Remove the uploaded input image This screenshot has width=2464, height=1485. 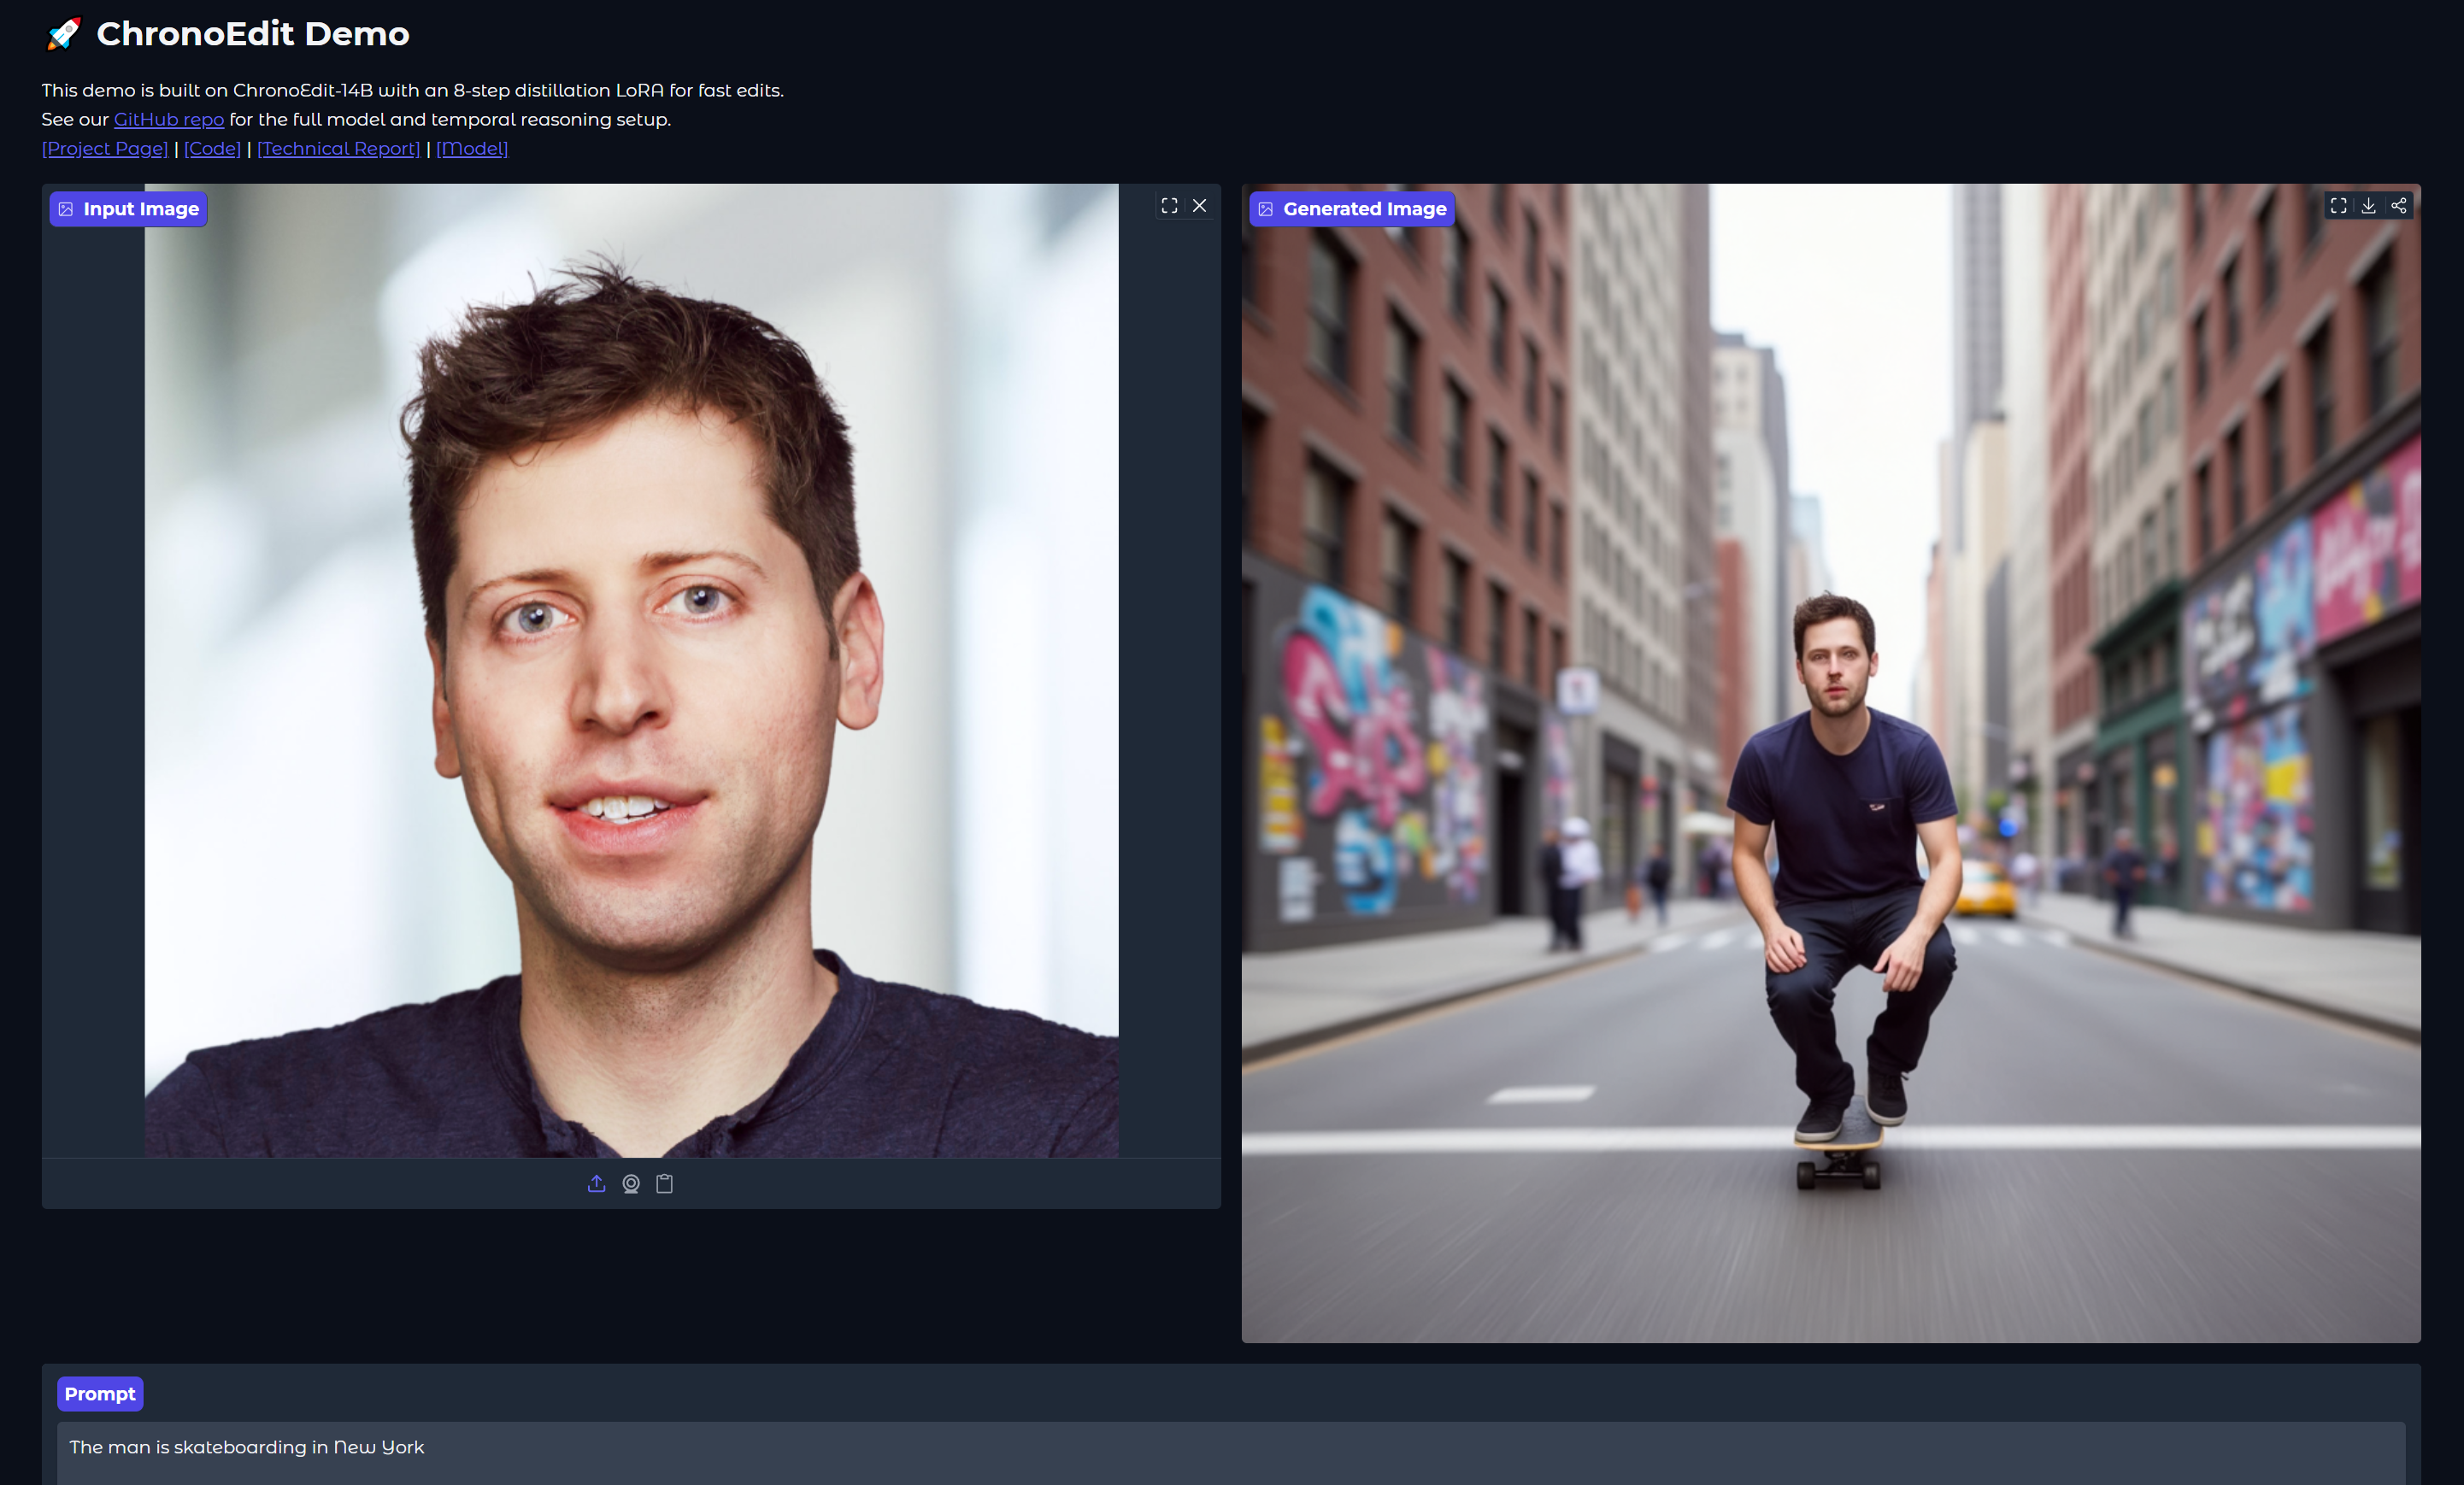pos(1199,206)
